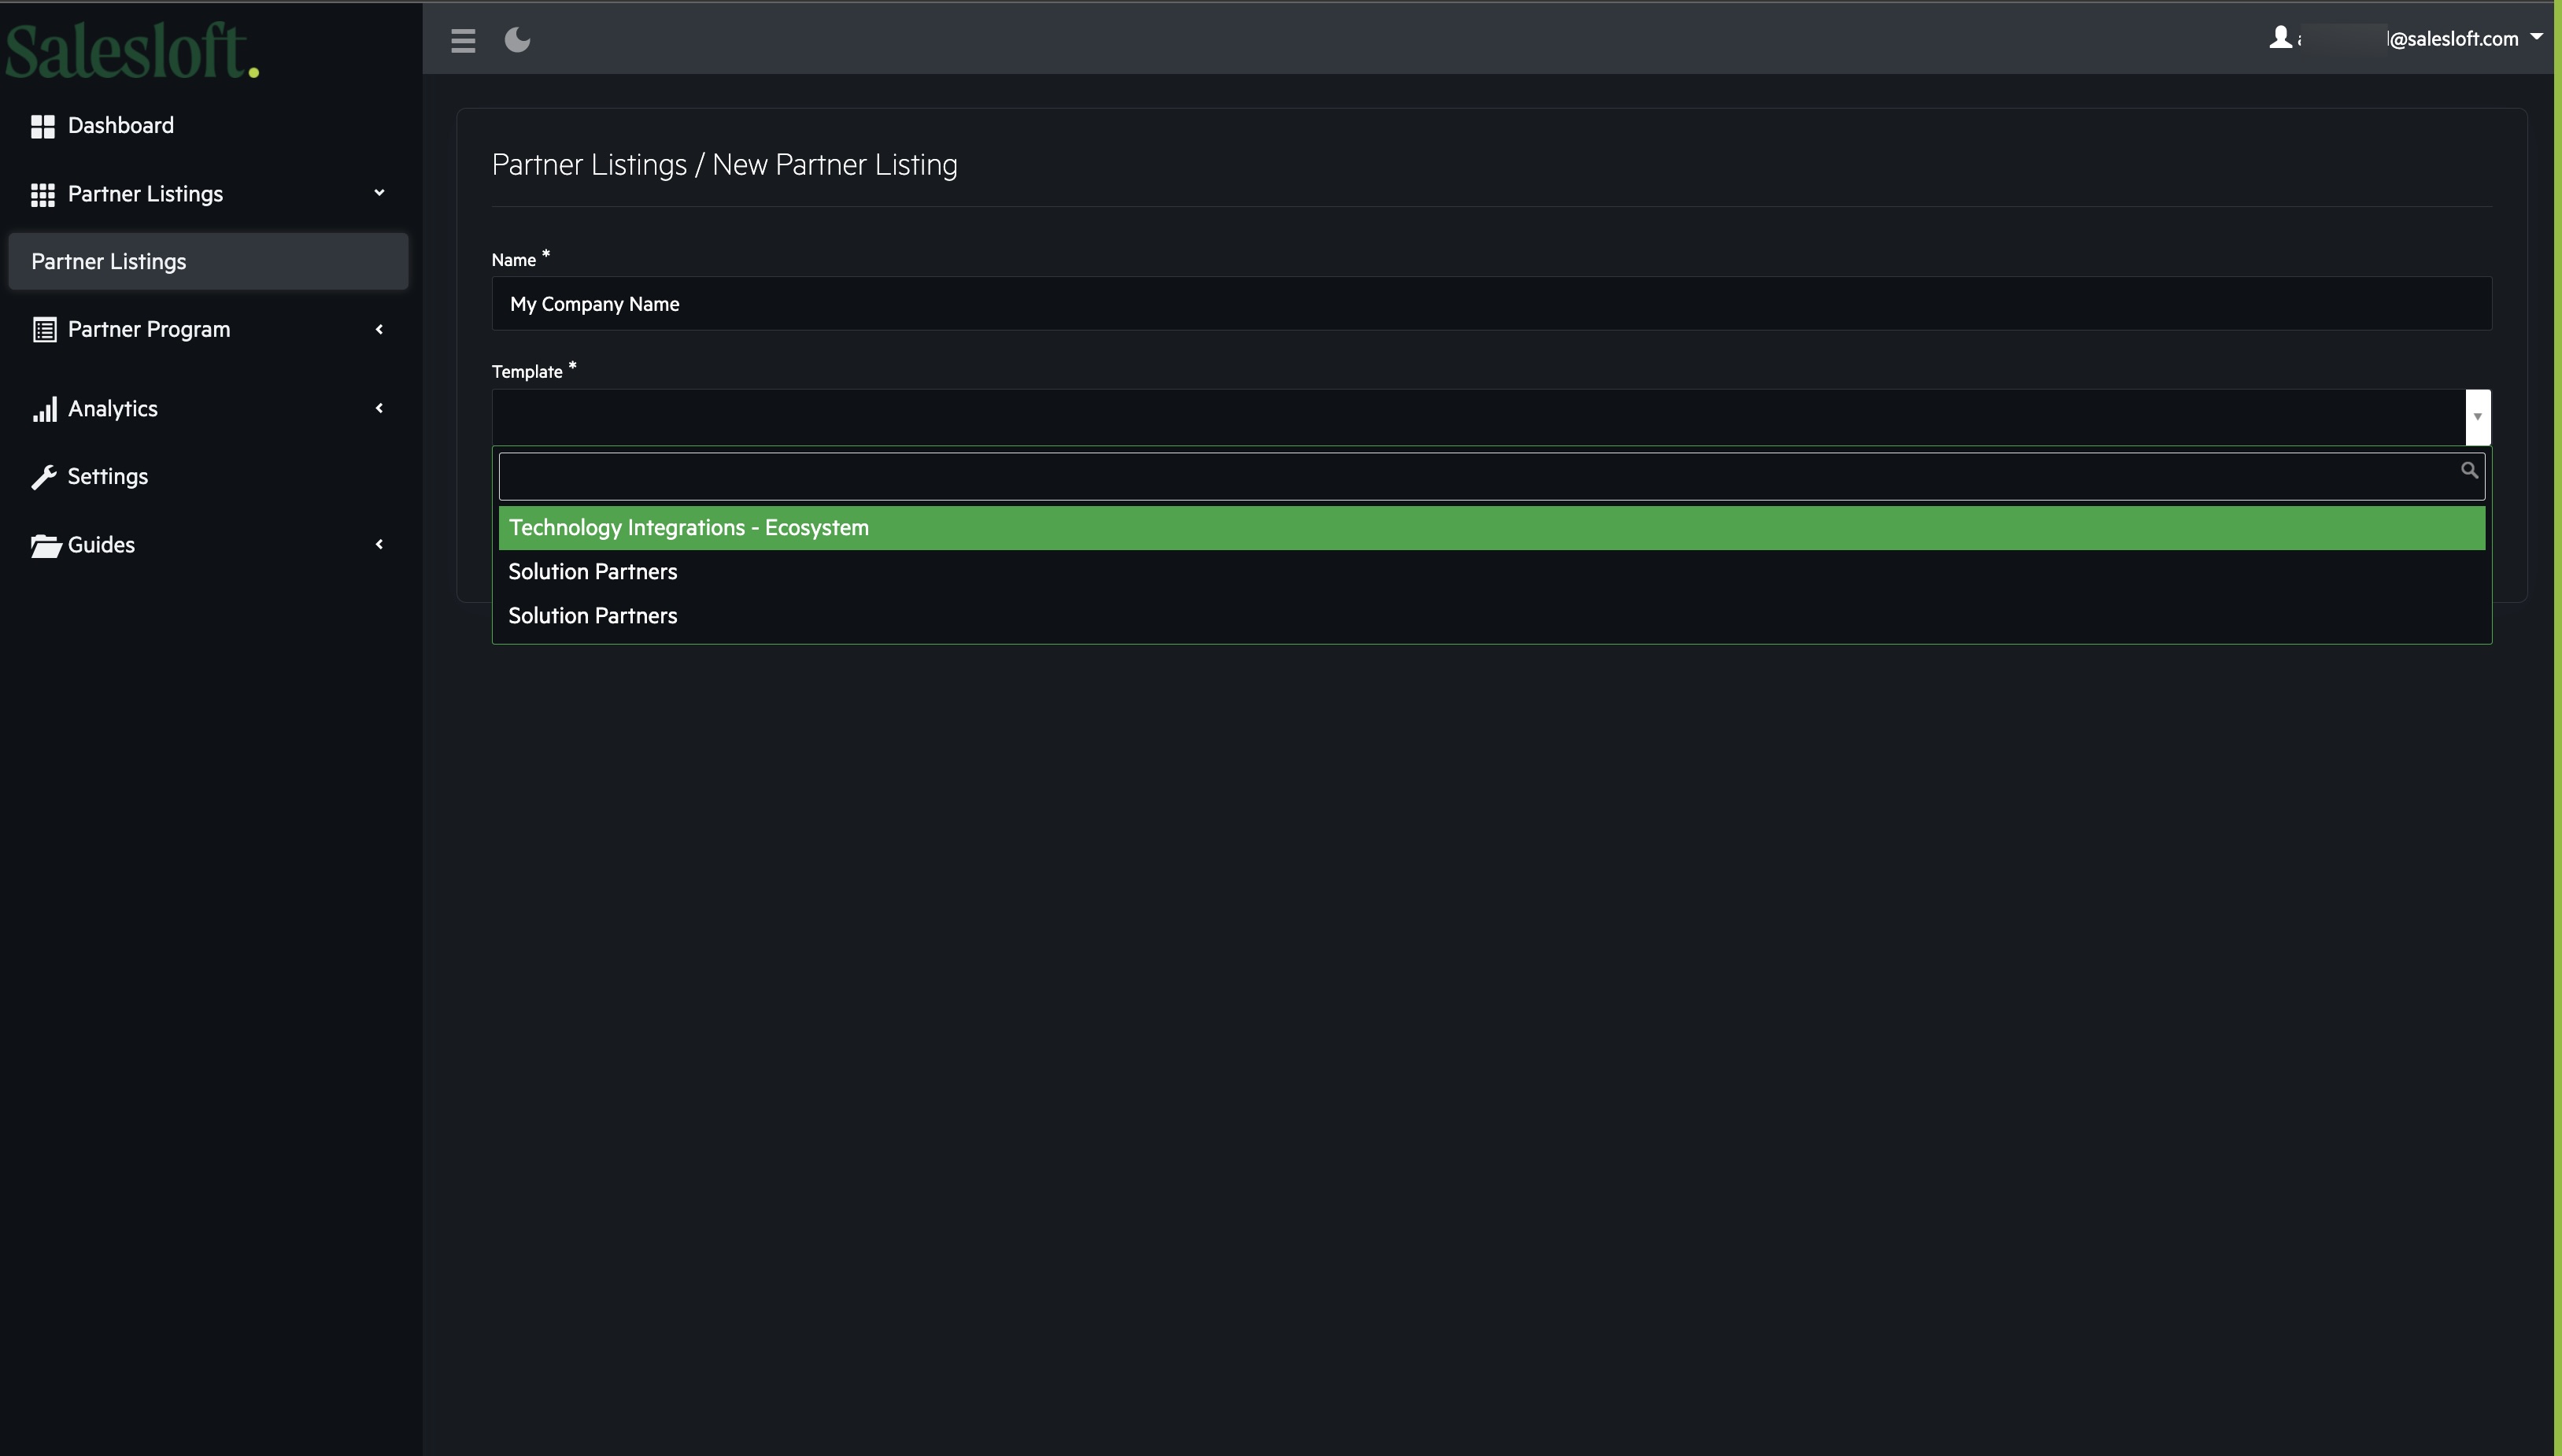Toggle dark mode moon icon
Image resolution: width=2562 pixels, height=1456 pixels.
click(517, 40)
